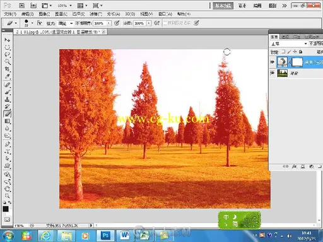Select the Move tool

coord(8,40)
